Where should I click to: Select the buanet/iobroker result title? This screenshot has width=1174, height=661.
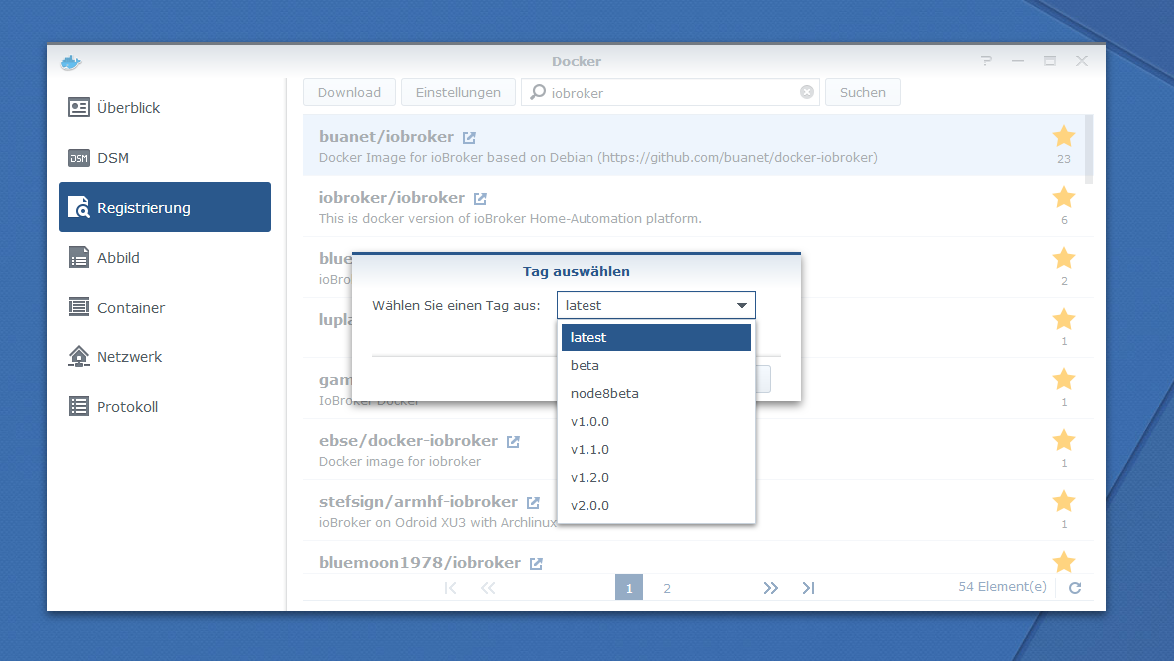pyautogui.click(x=387, y=136)
